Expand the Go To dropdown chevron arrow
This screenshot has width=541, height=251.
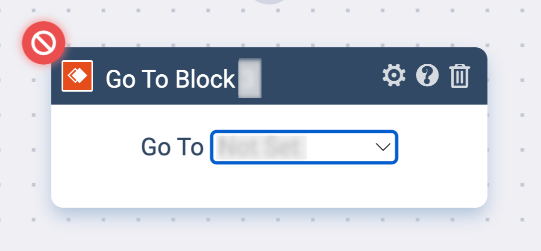(x=382, y=147)
